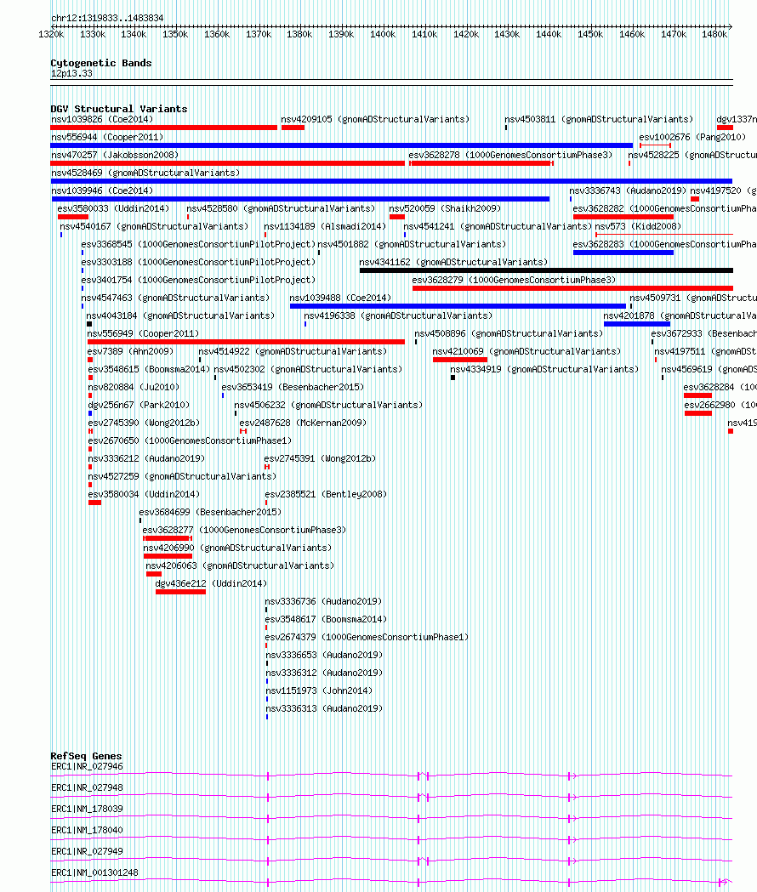Select esv2745390 (Wong2012b) label

pyautogui.click(x=144, y=423)
